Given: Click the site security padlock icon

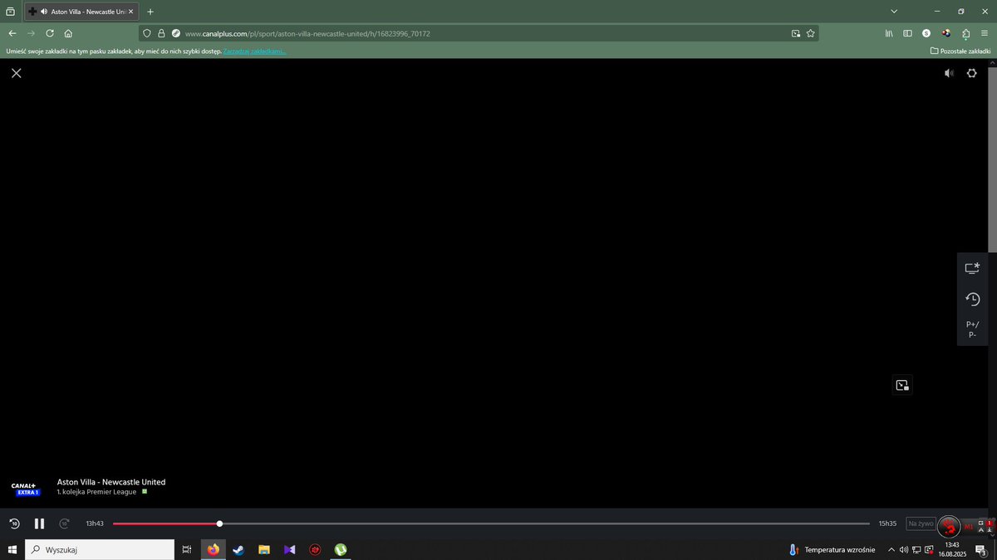Looking at the screenshot, I should pos(161,34).
